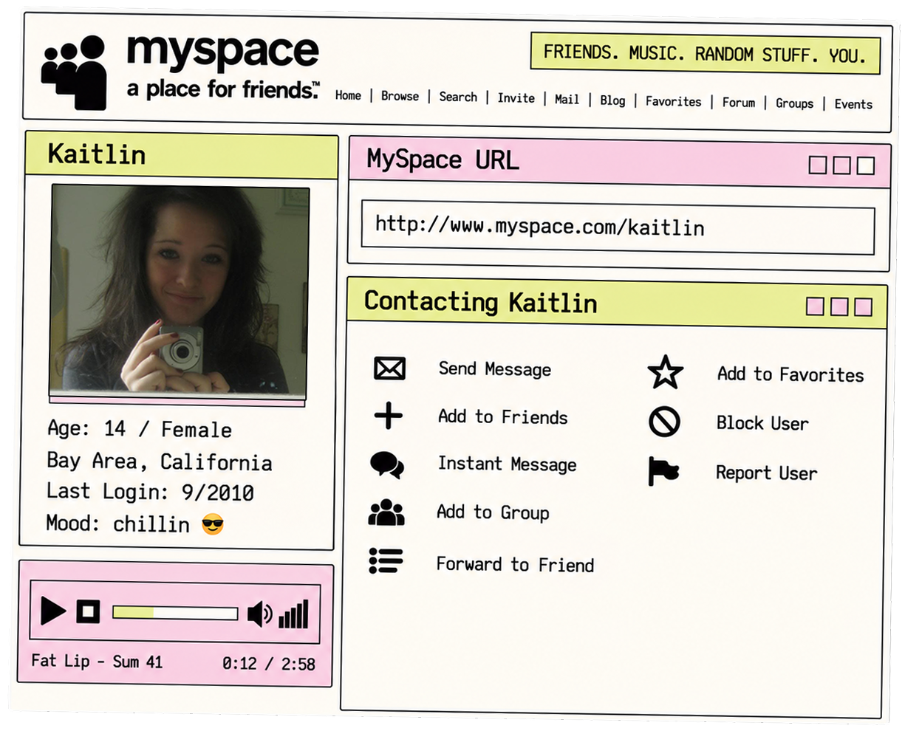905x731 pixels.
Task: Click the Instant Message link
Action: point(507,464)
